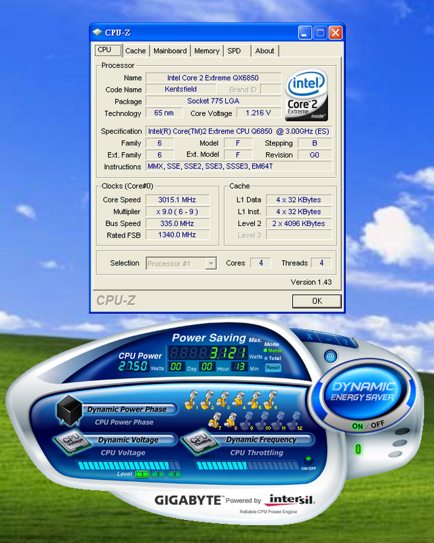
Task: Click piston icon number 3
Action: tap(222, 400)
